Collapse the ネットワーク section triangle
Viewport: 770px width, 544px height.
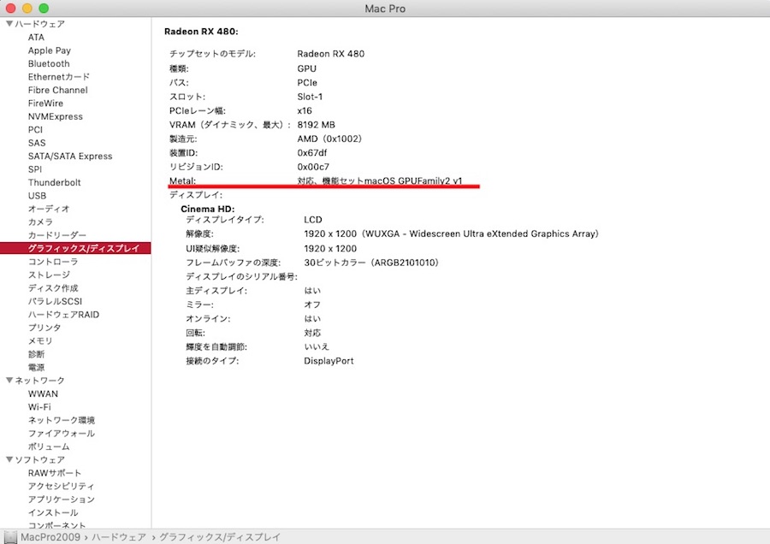click(9, 380)
